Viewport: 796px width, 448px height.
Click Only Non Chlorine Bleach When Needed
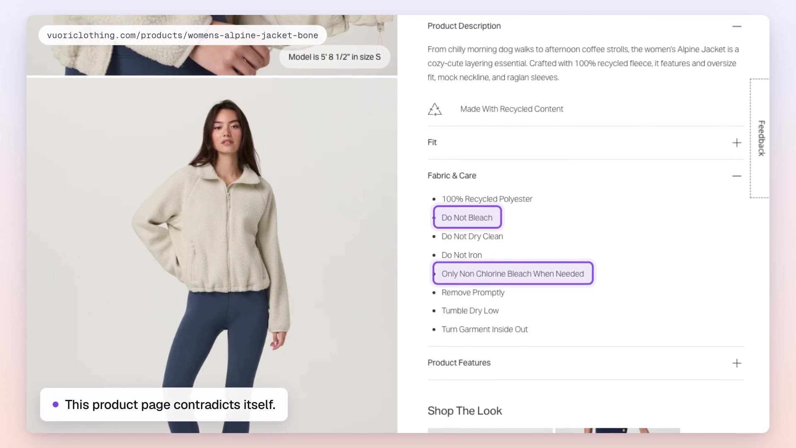click(x=512, y=274)
